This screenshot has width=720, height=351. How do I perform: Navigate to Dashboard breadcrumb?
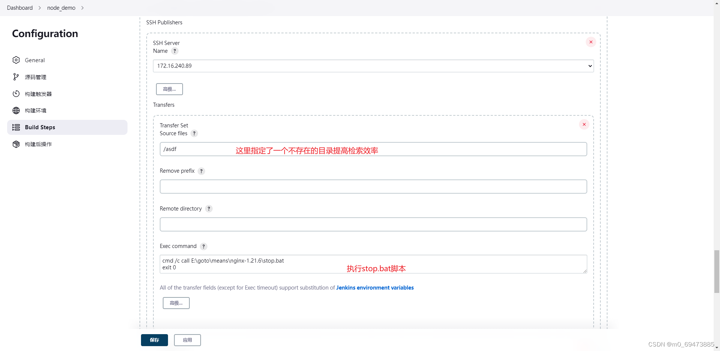[19, 7]
